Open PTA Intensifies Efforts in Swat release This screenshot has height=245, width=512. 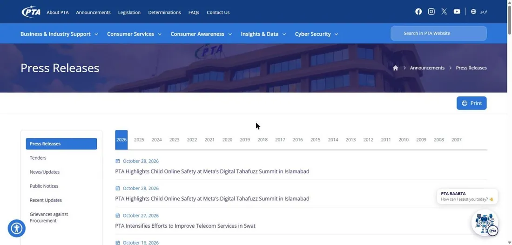185,226
